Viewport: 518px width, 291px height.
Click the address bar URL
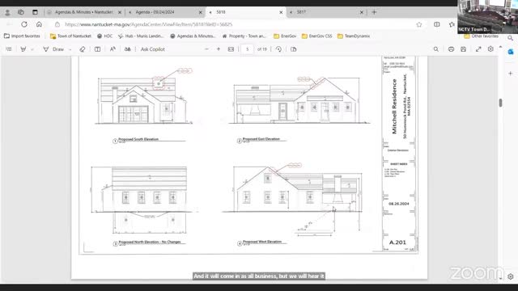click(149, 24)
